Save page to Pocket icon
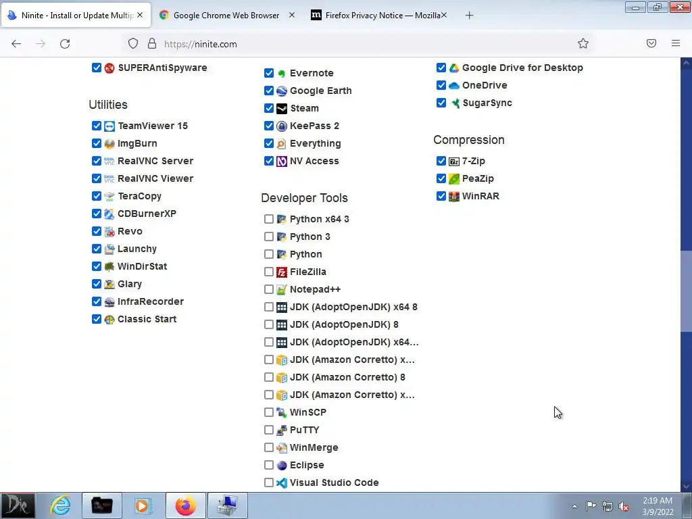This screenshot has width=692, height=519. [651, 43]
